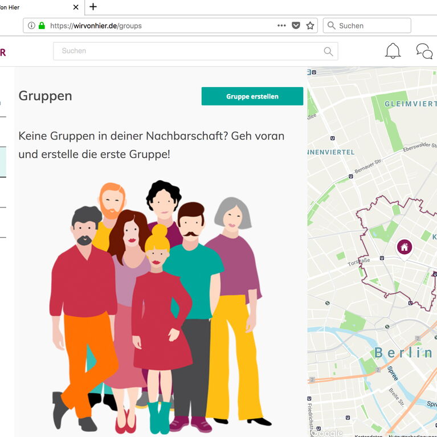Click U-Bahn station icon near Bernauer Str.
437x437 pixels.
[x=350, y=176]
